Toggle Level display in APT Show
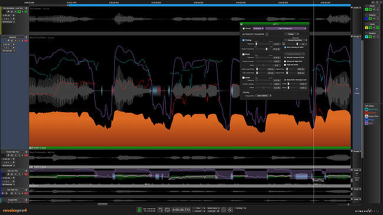The height and width of the screenshot is (215, 383). [367, 123]
